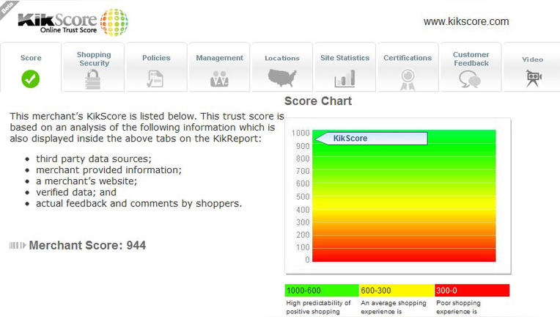Open the Score tab
The height and width of the screenshot is (317, 560).
(x=31, y=68)
